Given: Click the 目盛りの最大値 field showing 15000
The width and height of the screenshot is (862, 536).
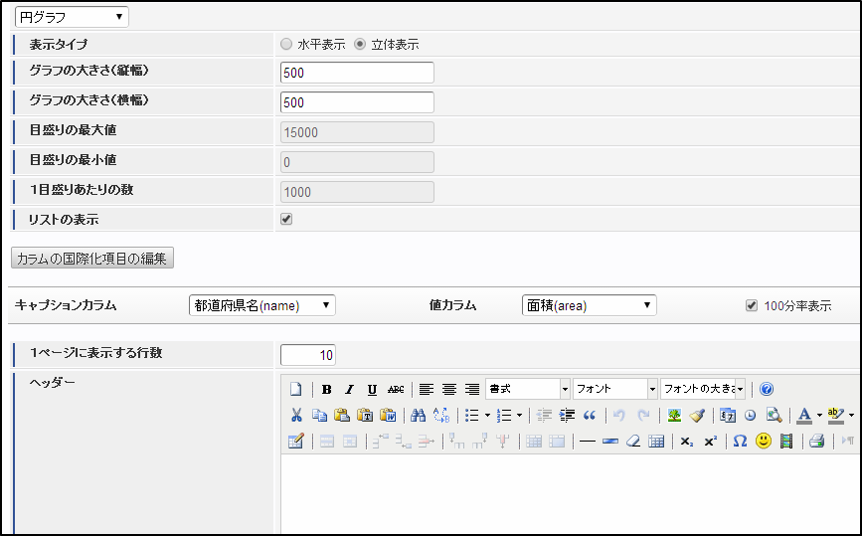Looking at the screenshot, I should [357, 132].
